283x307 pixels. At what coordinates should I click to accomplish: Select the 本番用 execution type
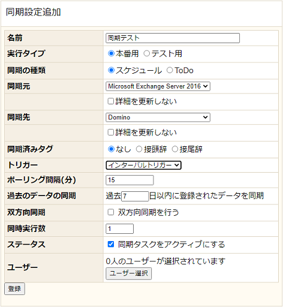[x=111, y=53]
